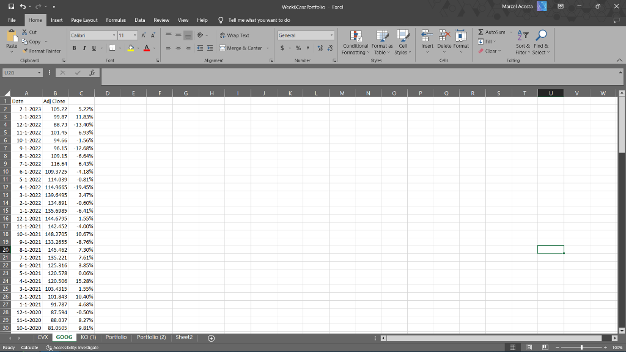Screen dimensions: 626x352
Task: Switch to the Insert ribbon tab
Action: pos(56,20)
